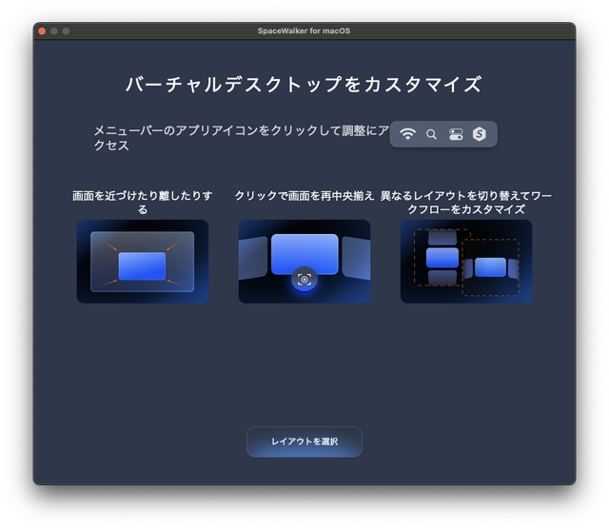Click the Wi-Fi icon in the menu bar illustration
The height and width of the screenshot is (529, 609).
(407, 134)
